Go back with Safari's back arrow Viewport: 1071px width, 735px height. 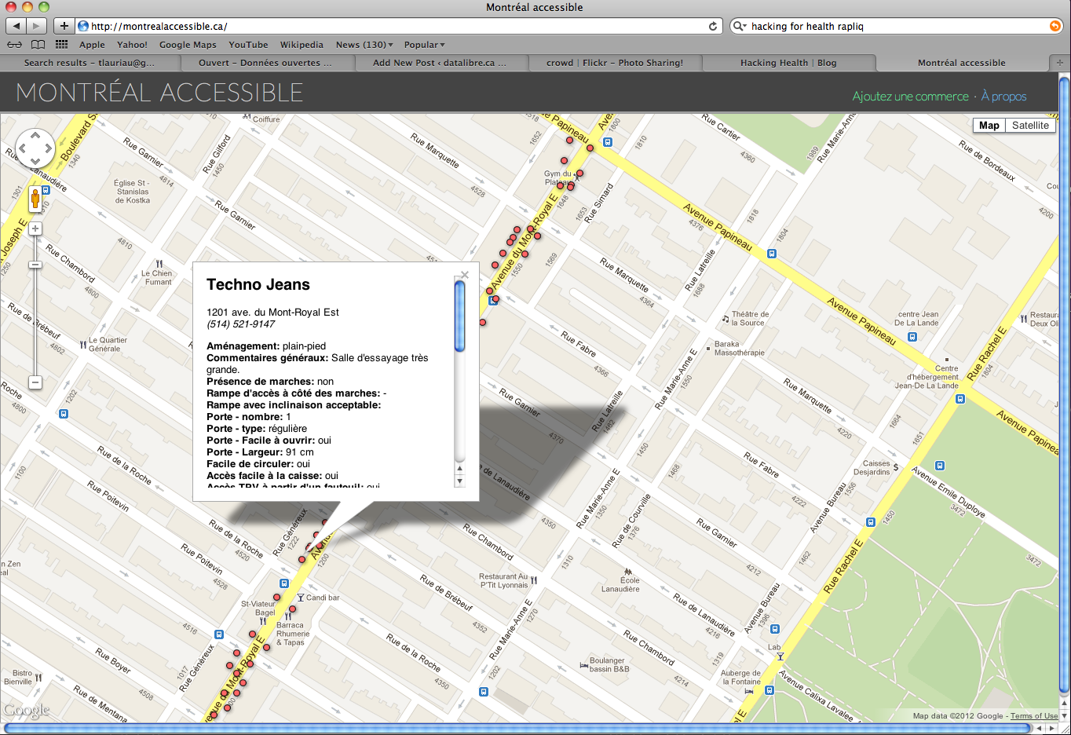(x=16, y=26)
